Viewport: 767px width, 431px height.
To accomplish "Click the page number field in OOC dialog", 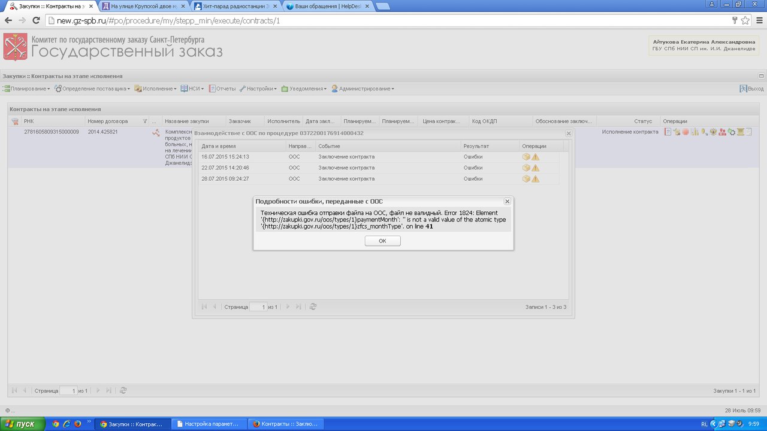I will [x=258, y=307].
